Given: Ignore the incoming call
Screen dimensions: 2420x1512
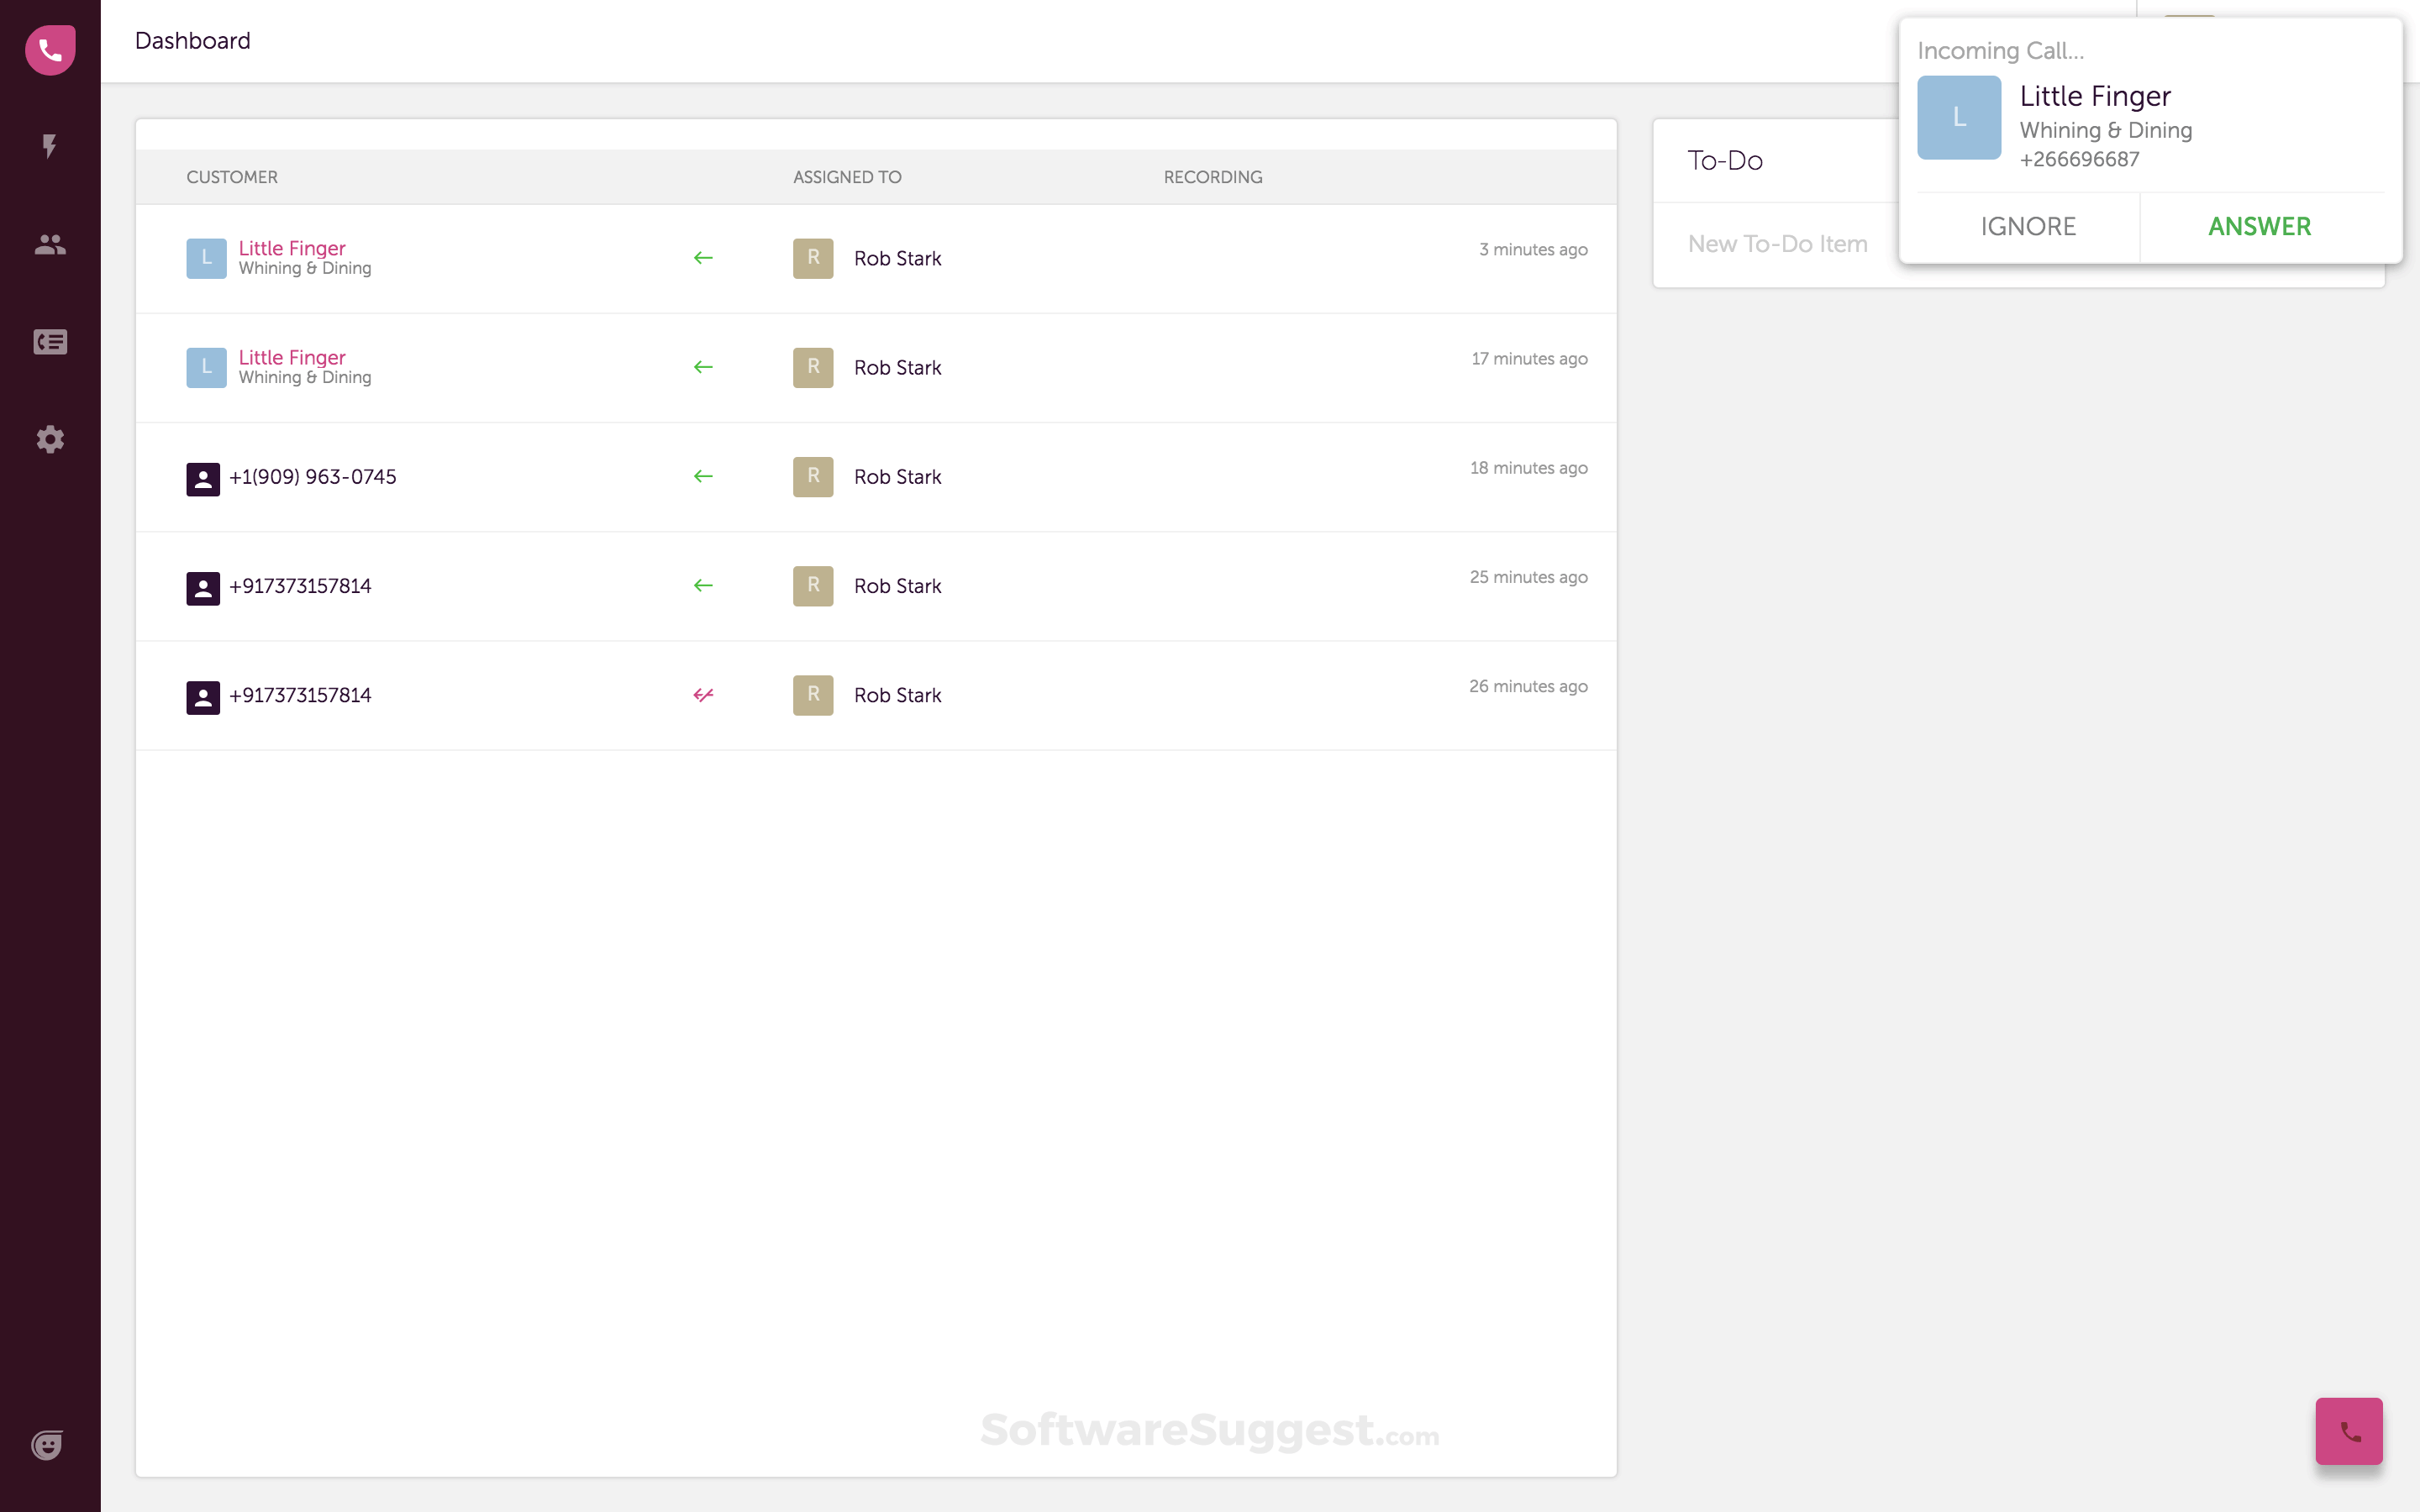Looking at the screenshot, I should [2028, 227].
